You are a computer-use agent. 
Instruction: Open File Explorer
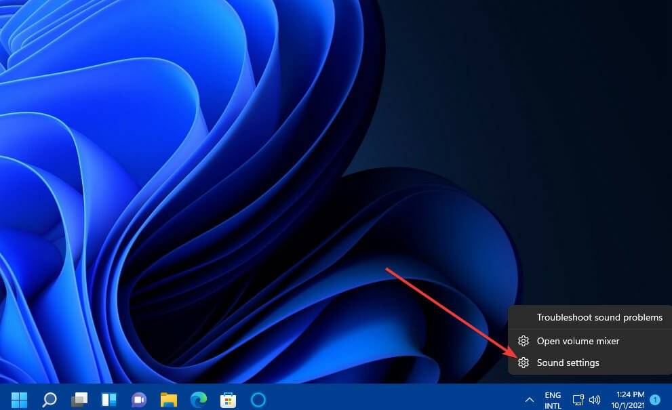pos(167,398)
